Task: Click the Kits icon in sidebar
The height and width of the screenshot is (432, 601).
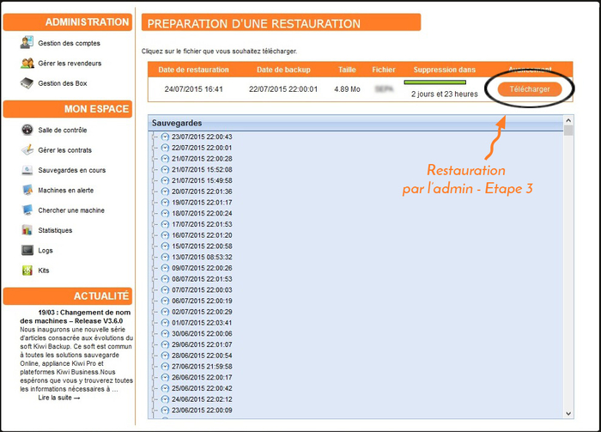Action: point(27,271)
